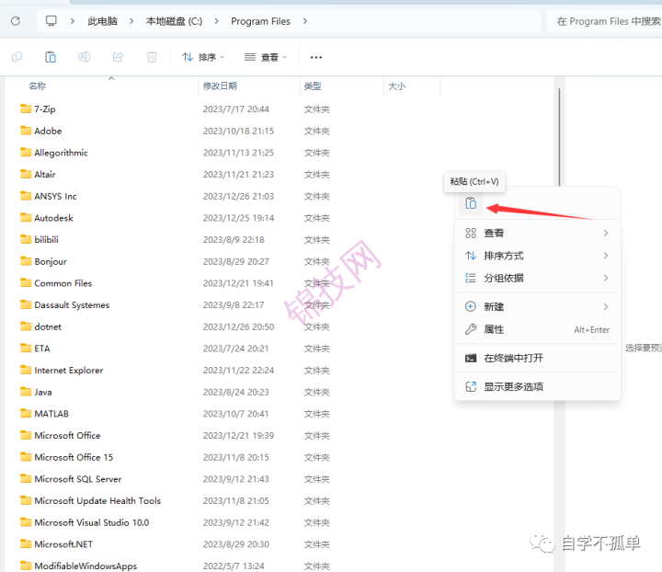Select the Microsoft SQL Server folder name
This screenshot has width=662, height=572.
tap(77, 479)
